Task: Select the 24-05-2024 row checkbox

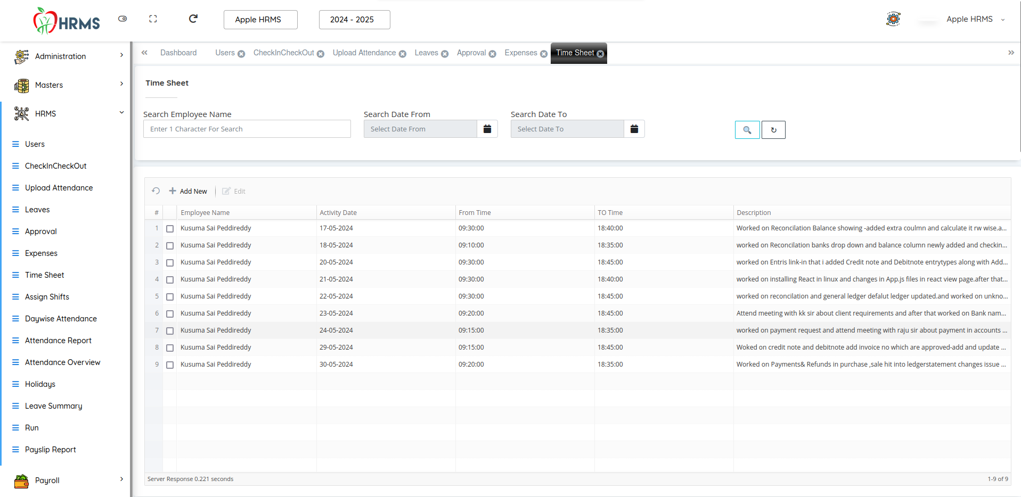Action: pos(170,331)
